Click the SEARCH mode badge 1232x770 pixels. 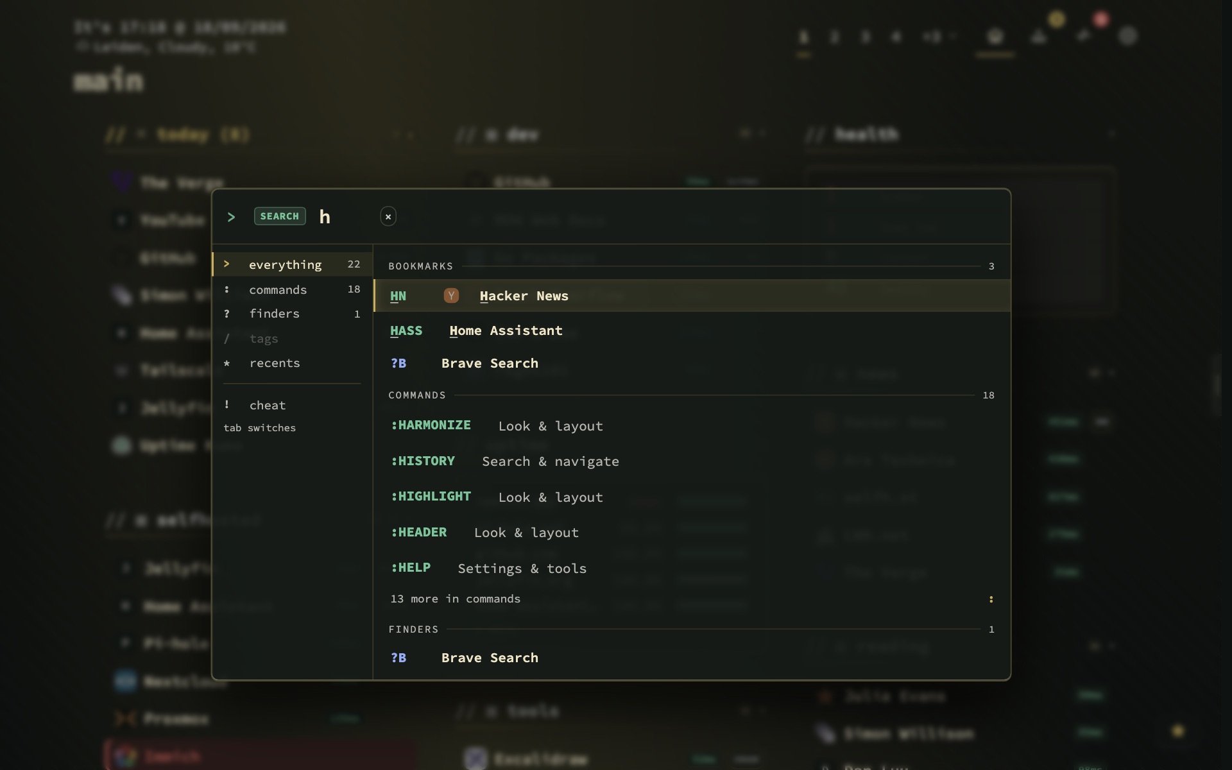[x=280, y=216]
